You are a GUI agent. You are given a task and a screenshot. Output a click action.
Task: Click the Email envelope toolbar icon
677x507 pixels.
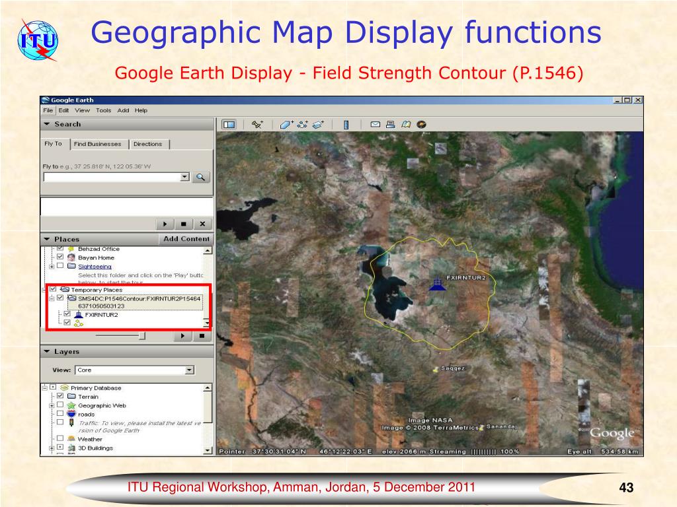(x=376, y=125)
